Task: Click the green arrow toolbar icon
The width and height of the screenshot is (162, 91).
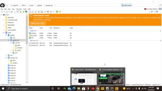Action: (24, 12)
